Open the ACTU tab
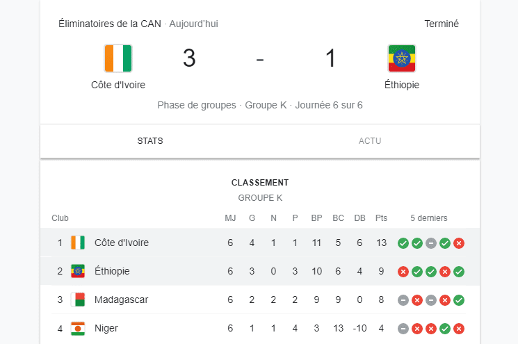This screenshot has height=344, width=518. coord(370,141)
